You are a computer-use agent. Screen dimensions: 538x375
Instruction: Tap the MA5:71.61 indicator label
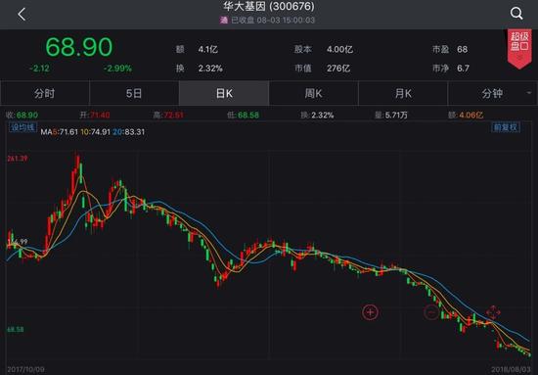point(60,132)
